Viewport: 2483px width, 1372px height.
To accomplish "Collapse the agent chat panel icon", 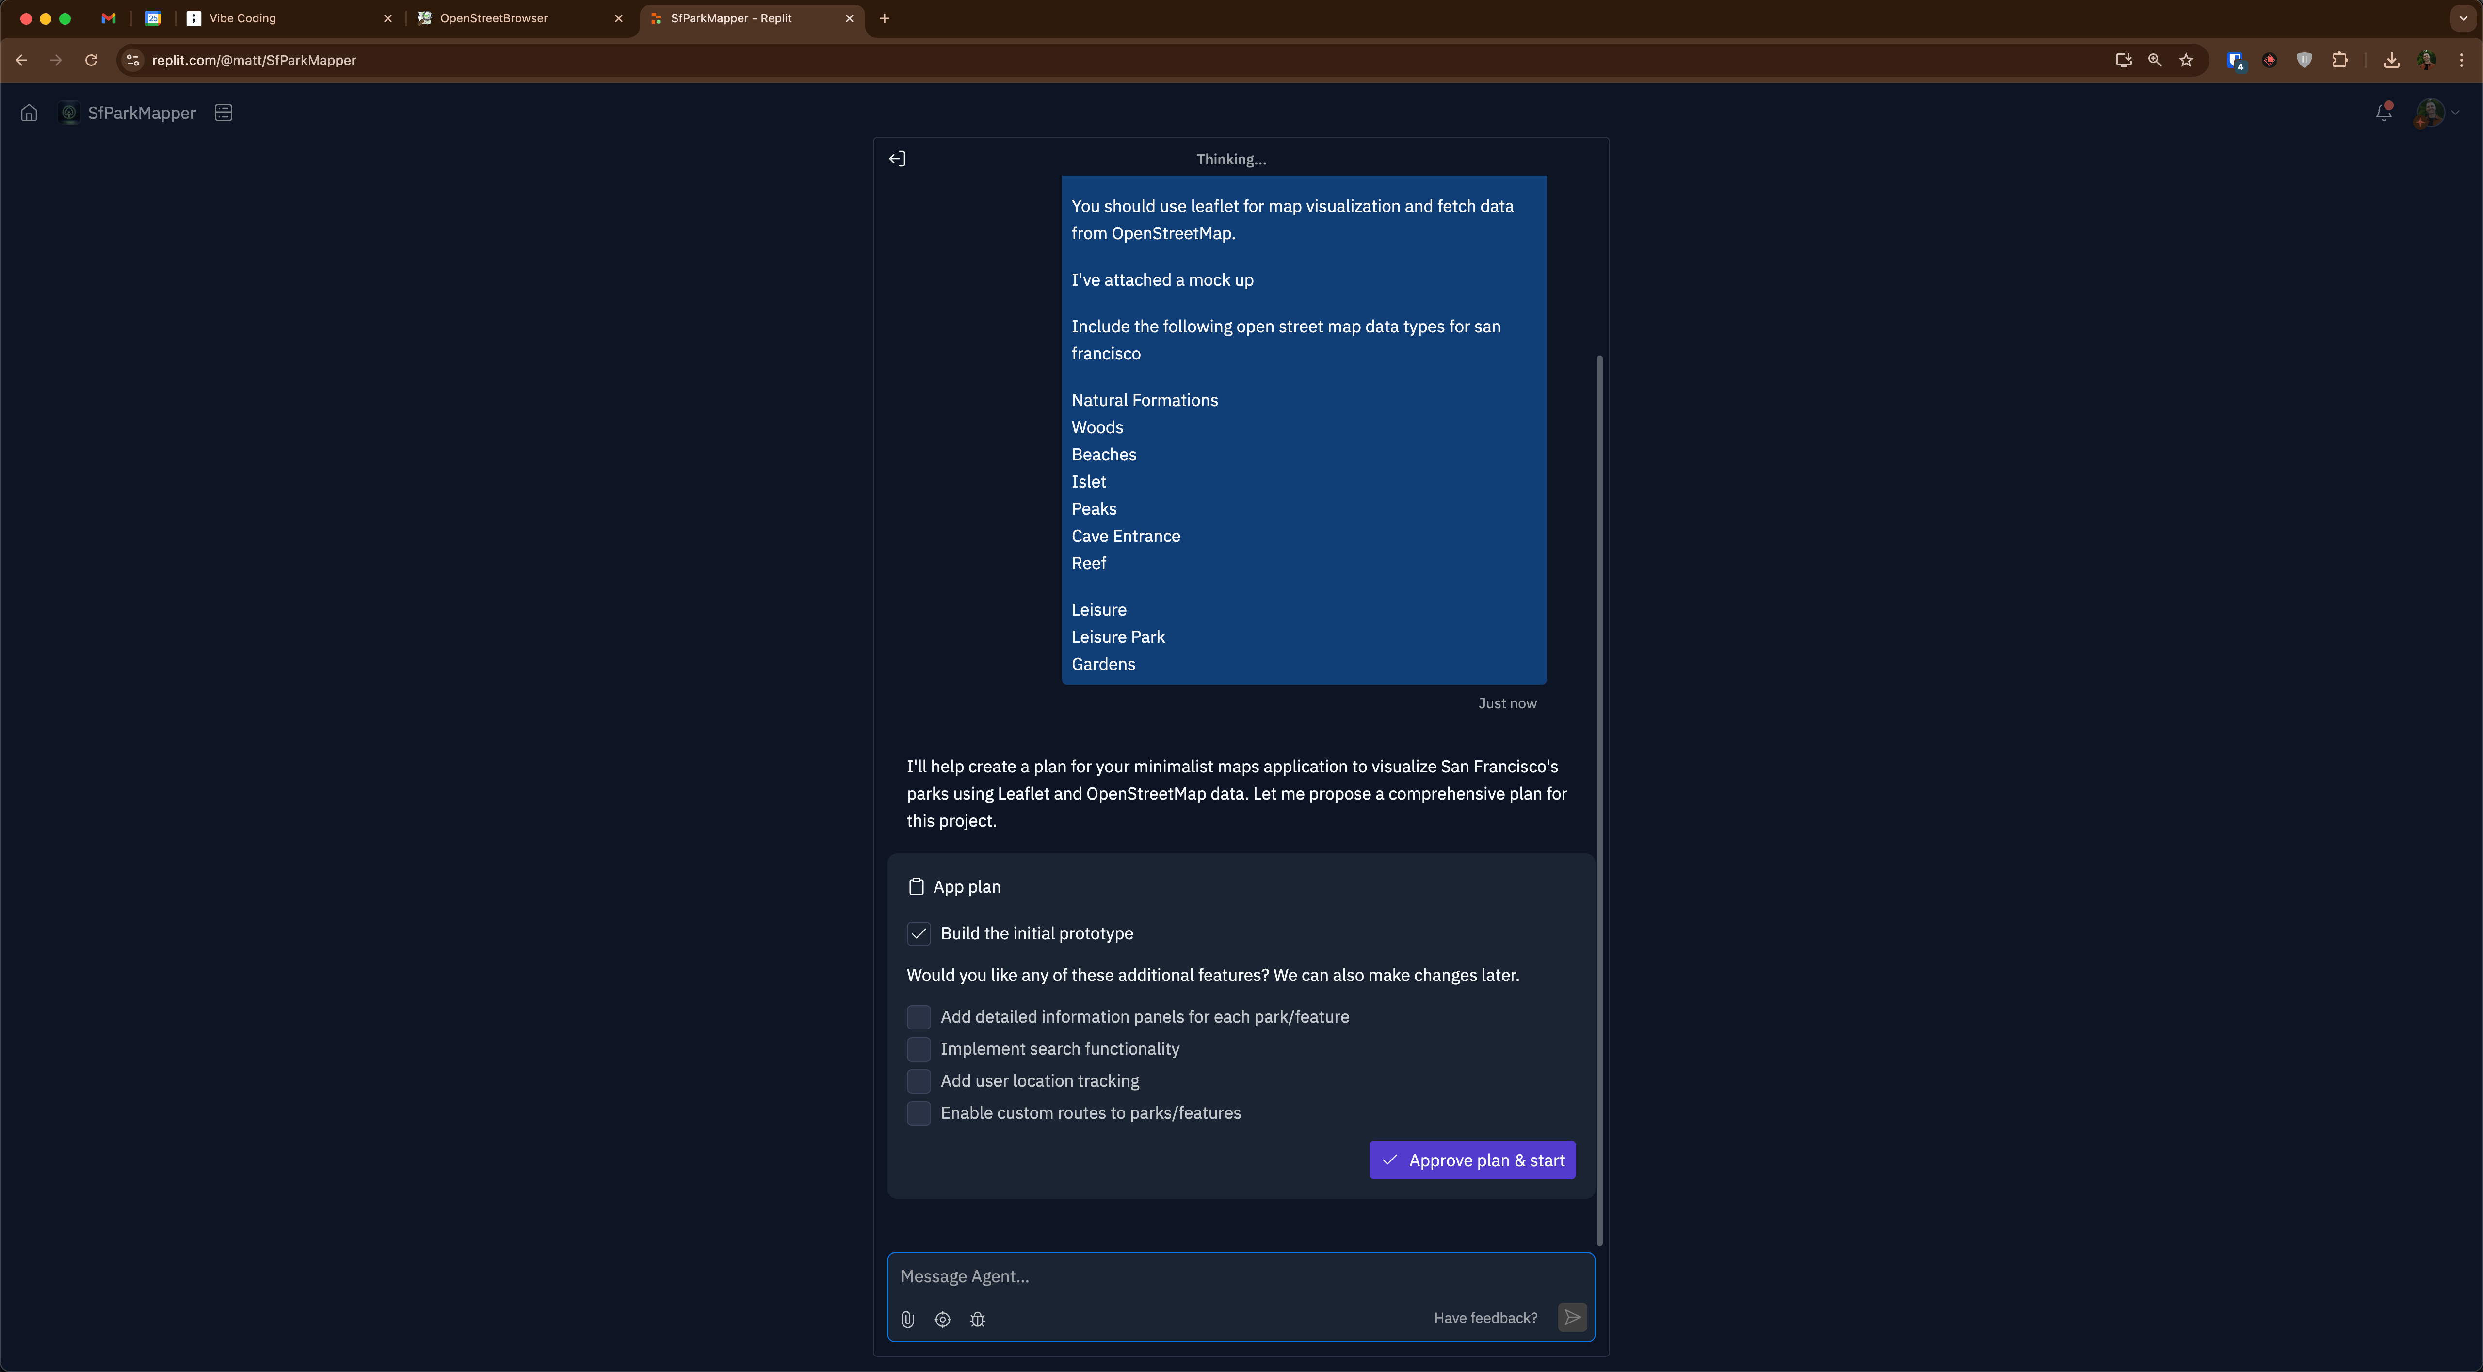I will [896, 159].
